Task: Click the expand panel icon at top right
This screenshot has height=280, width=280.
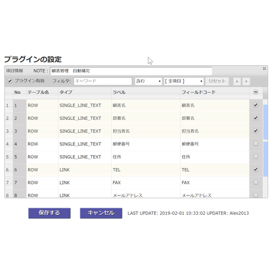Action: (264, 69)
